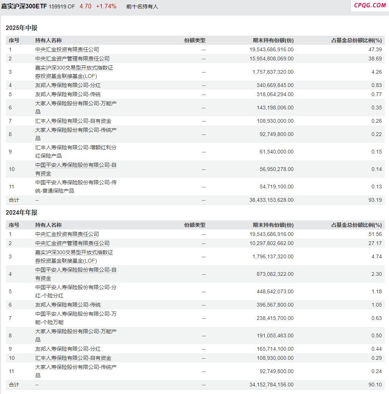Image resolution: width=389 pixels, height=394 pixels.
Task: Click 占基金总份额比例(%) column header in 2024年年报
Action: click(357, 225)
